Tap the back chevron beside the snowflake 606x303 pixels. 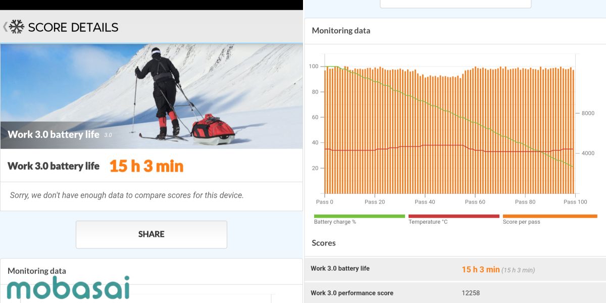pyautogui.click(x=5, y=27)
